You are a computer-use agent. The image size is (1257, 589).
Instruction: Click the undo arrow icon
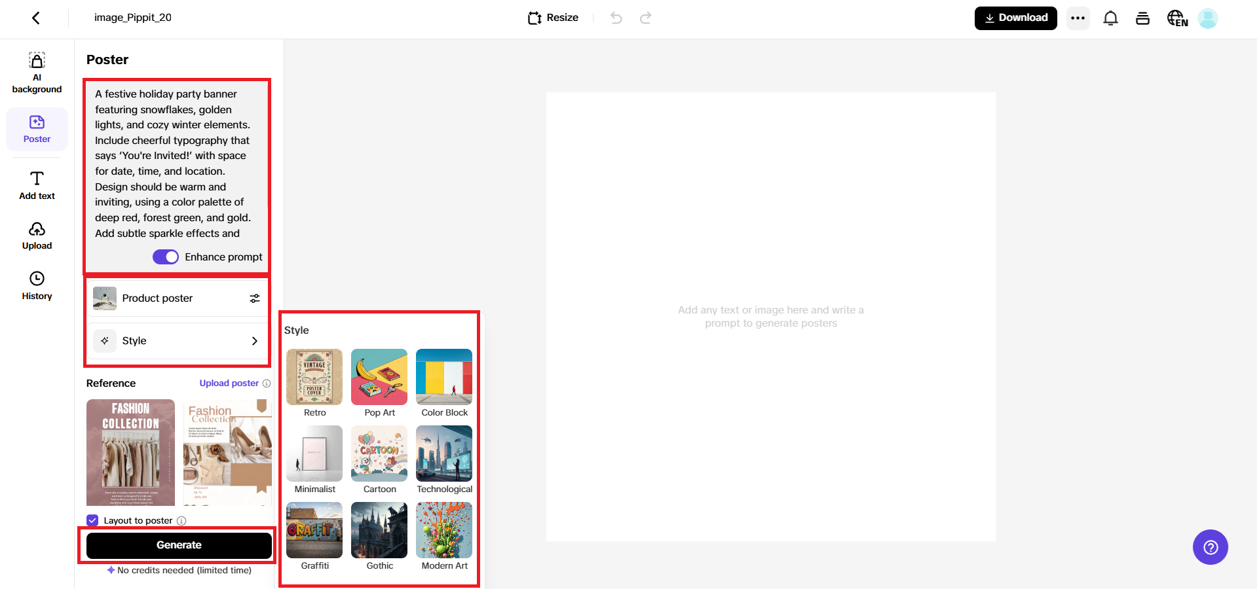[x=616, y=18]
